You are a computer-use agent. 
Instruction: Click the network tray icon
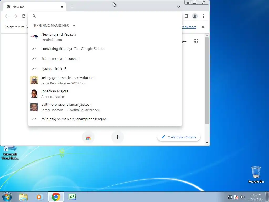click(x=230, y=197)
